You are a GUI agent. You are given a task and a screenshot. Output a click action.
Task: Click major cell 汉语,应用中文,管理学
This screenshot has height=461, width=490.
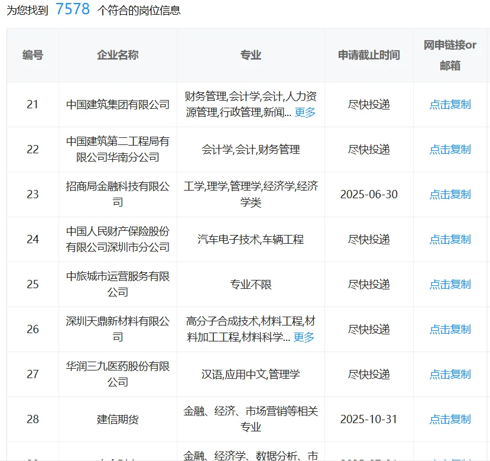[x=251, y=375]
